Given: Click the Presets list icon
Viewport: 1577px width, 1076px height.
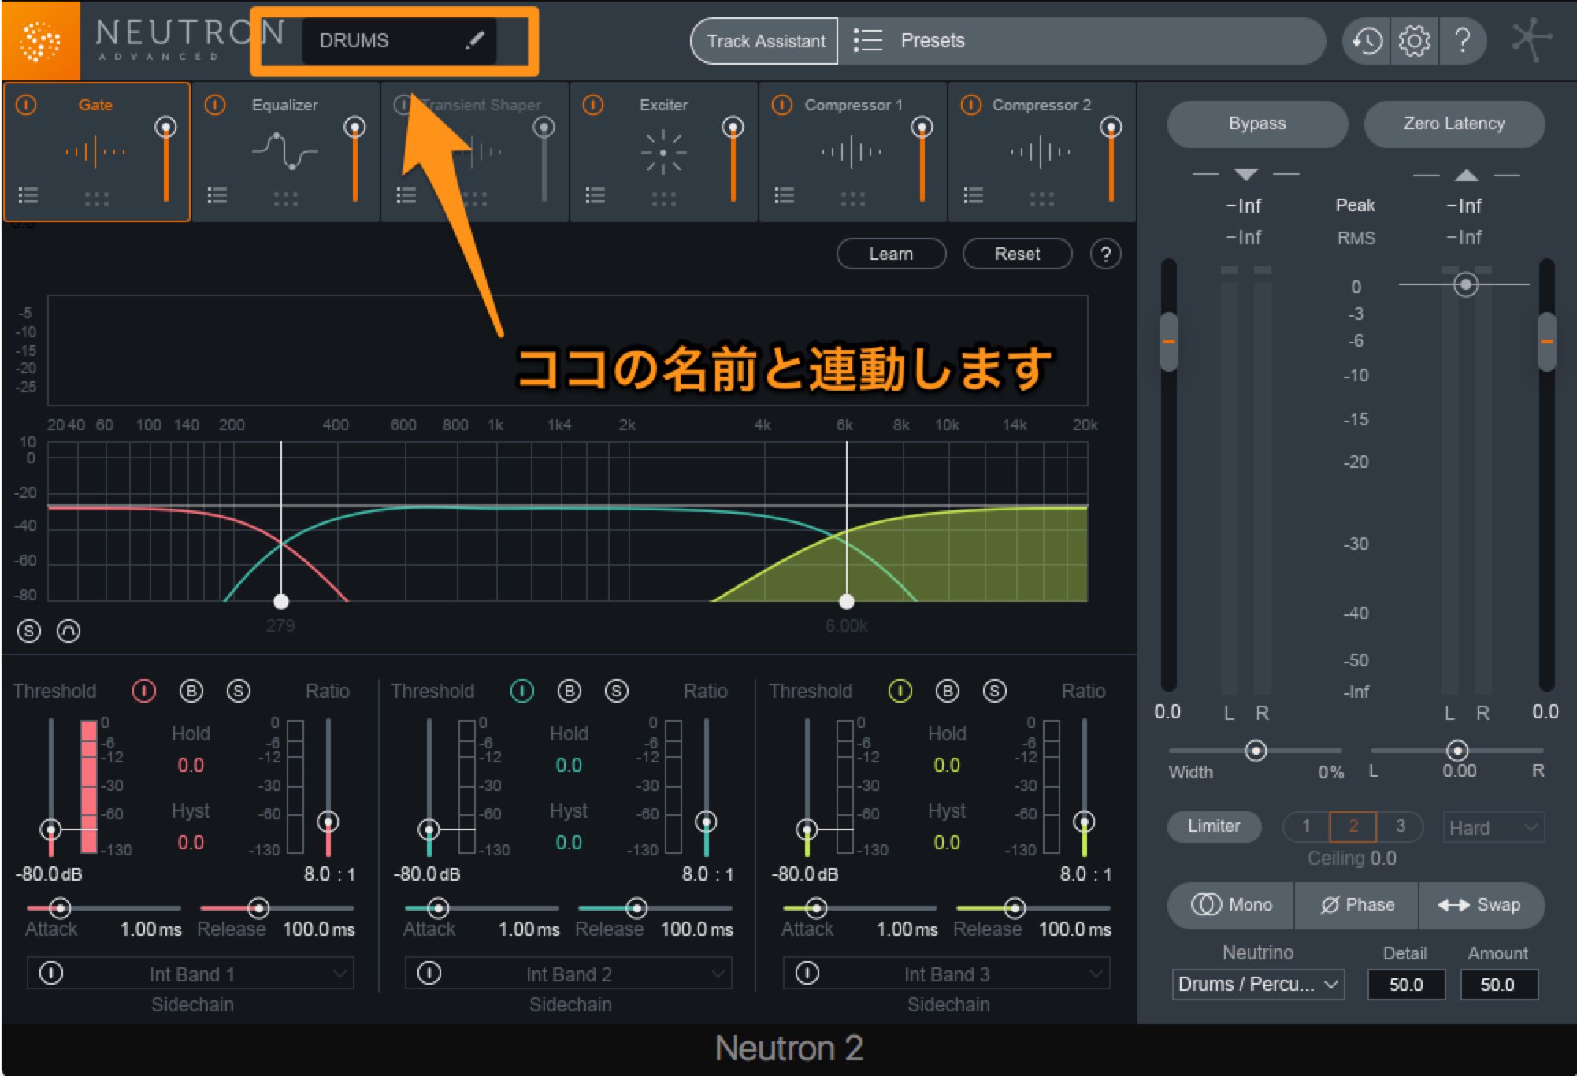Looking at the screenshot, I should 867,40.
